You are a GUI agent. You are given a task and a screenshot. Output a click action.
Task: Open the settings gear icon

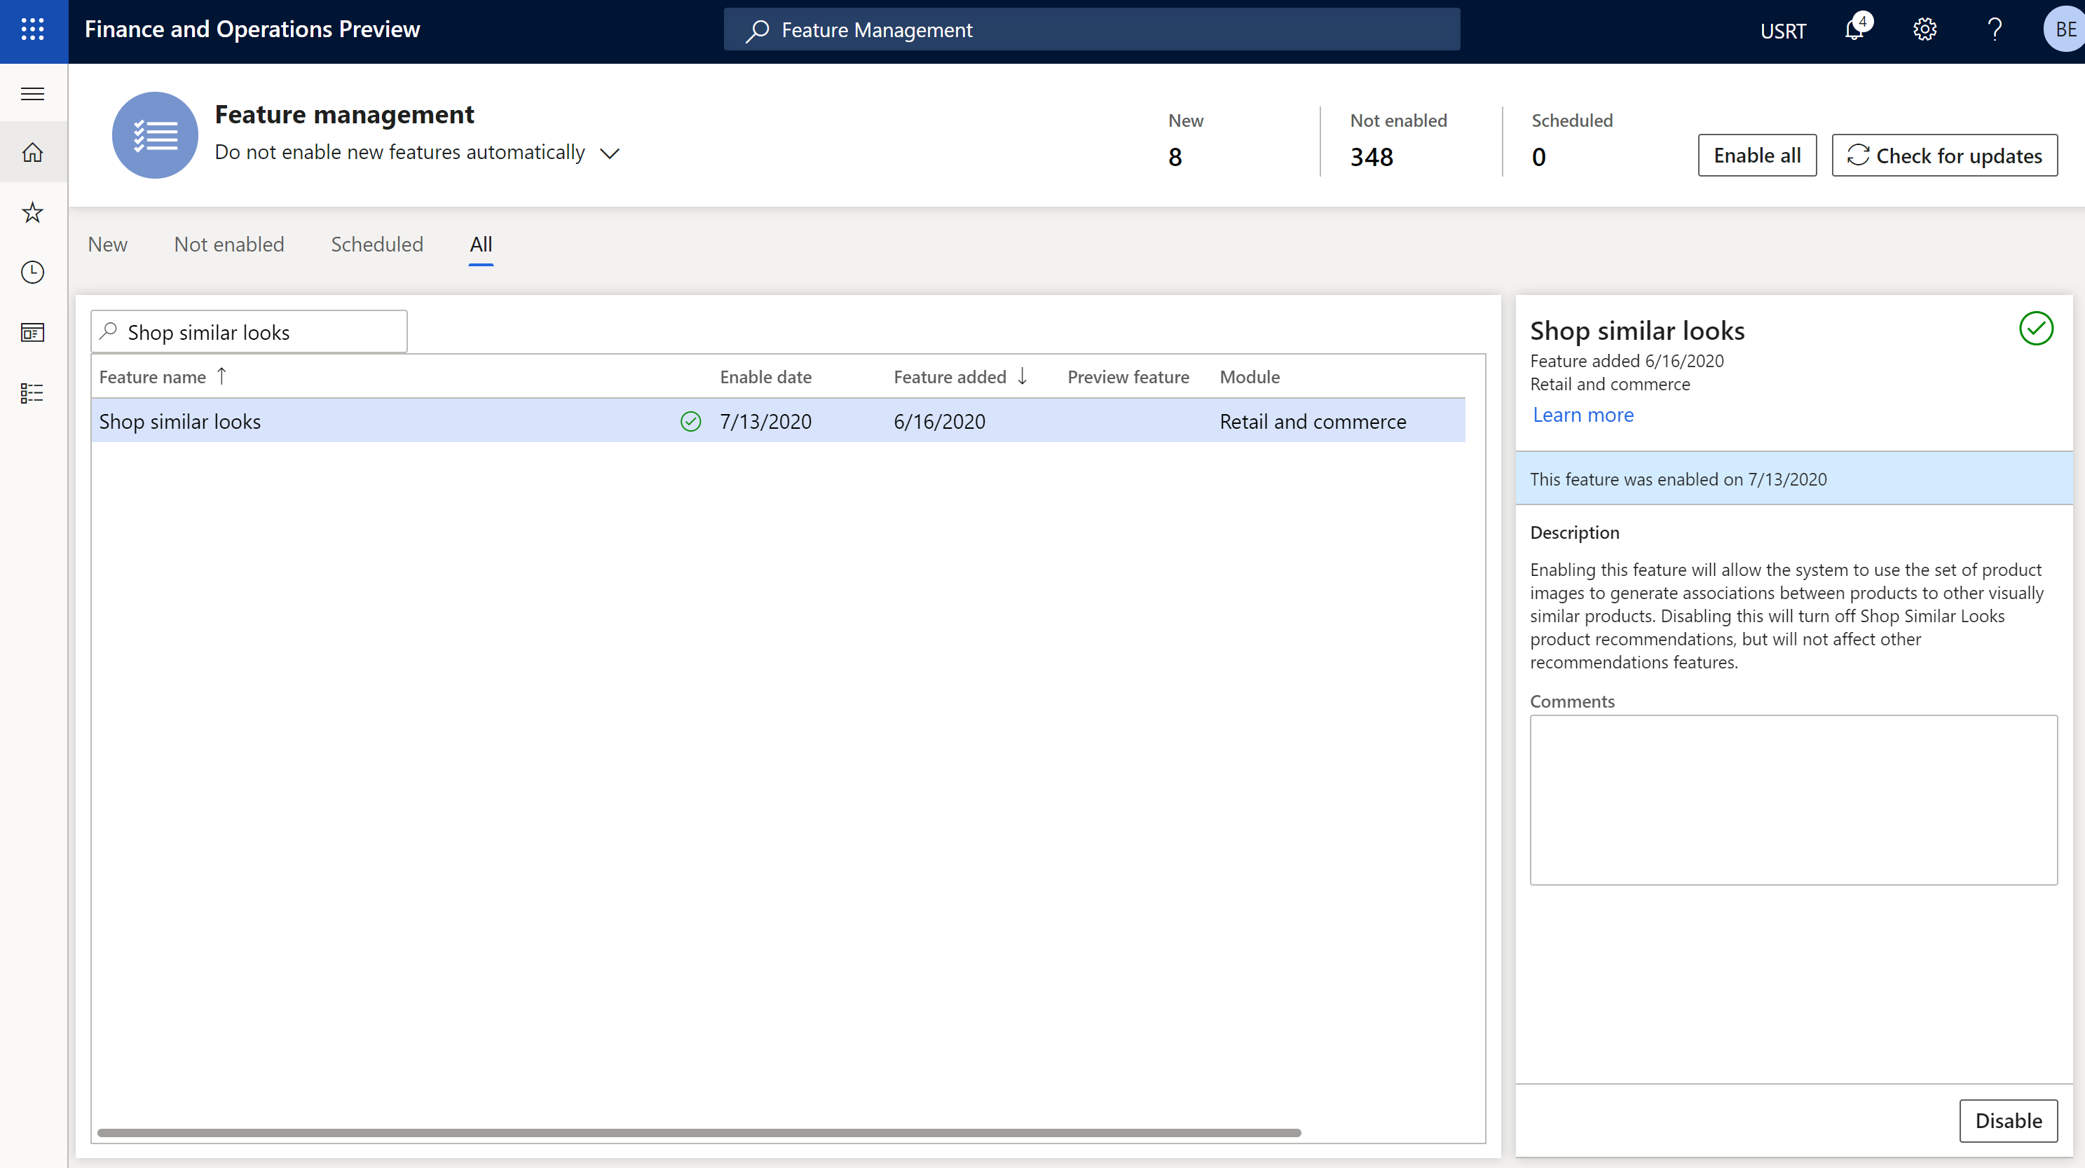coord(1925,29)
